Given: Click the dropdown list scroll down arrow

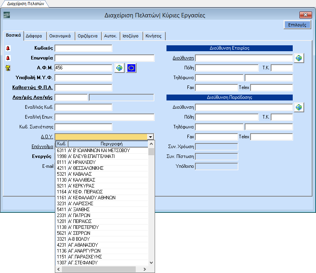Looking at the screenshot, I should (151, 262).
